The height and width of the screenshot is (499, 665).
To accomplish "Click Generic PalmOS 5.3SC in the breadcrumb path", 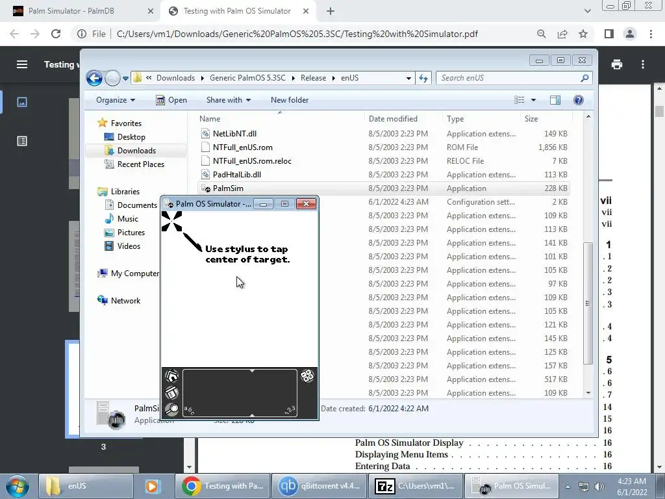I will tap(247, 78).
